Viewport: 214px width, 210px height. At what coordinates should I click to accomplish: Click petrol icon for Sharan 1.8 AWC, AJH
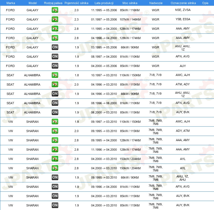pyautogui.click(x=55, y=121)
